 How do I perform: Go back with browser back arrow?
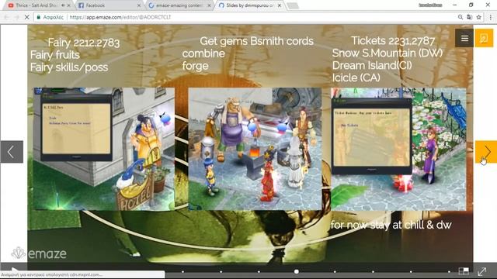(6, 17)
